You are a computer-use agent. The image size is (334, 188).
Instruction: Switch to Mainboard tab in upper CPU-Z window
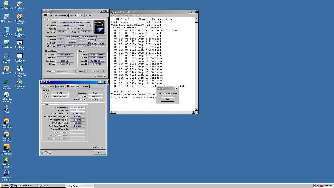pyautogui.click(x=63, y=15)
